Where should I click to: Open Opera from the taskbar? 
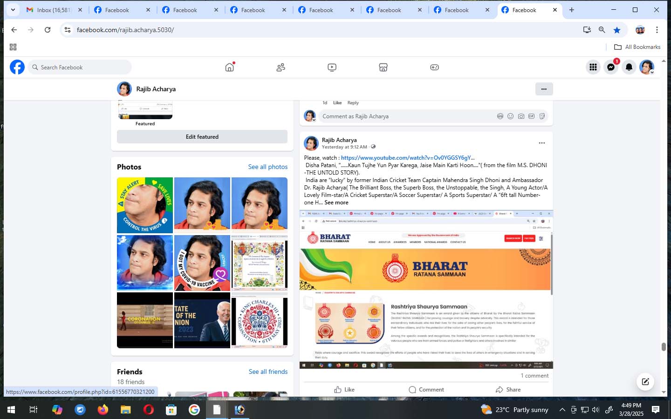point(149,410)
